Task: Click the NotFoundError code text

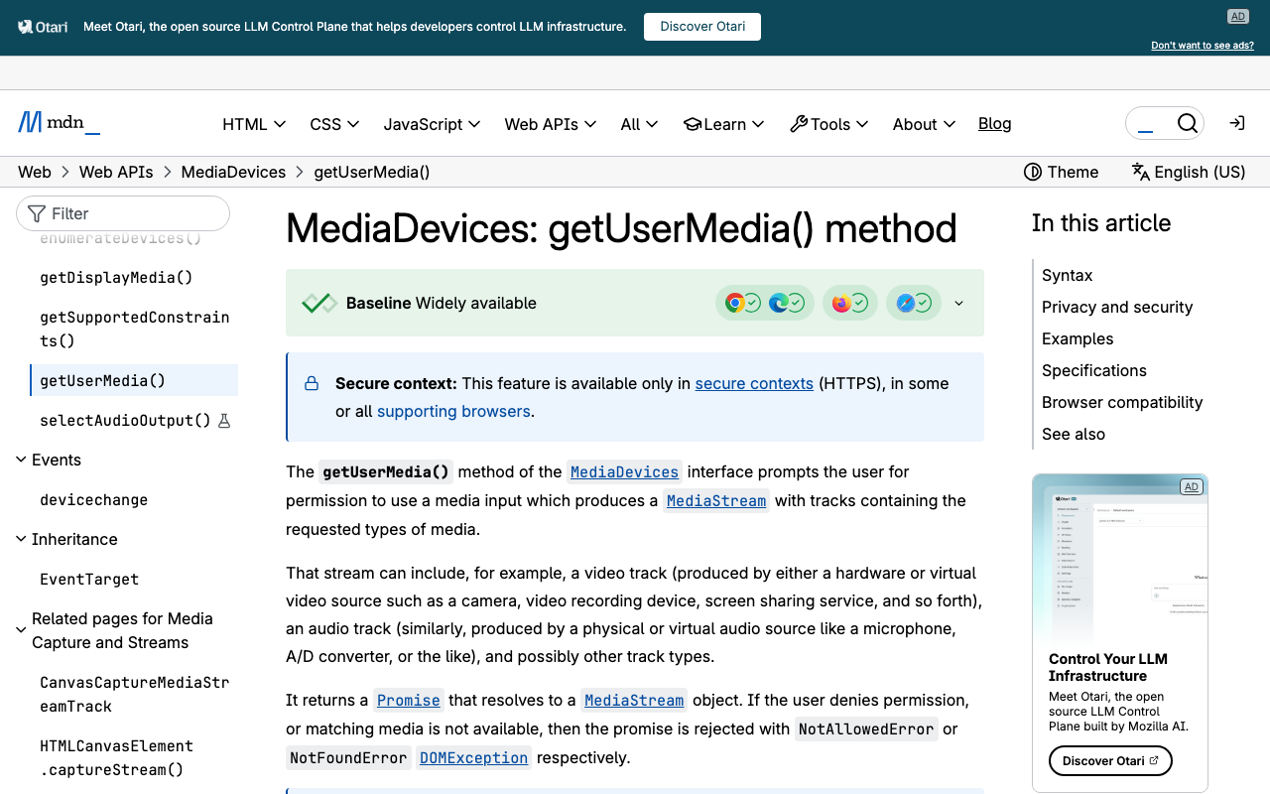Action: tap(348, 757)
